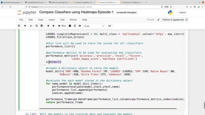Select the In [33] cell prompt
This screenshot has height=115, width=205.
coord(31,114)
